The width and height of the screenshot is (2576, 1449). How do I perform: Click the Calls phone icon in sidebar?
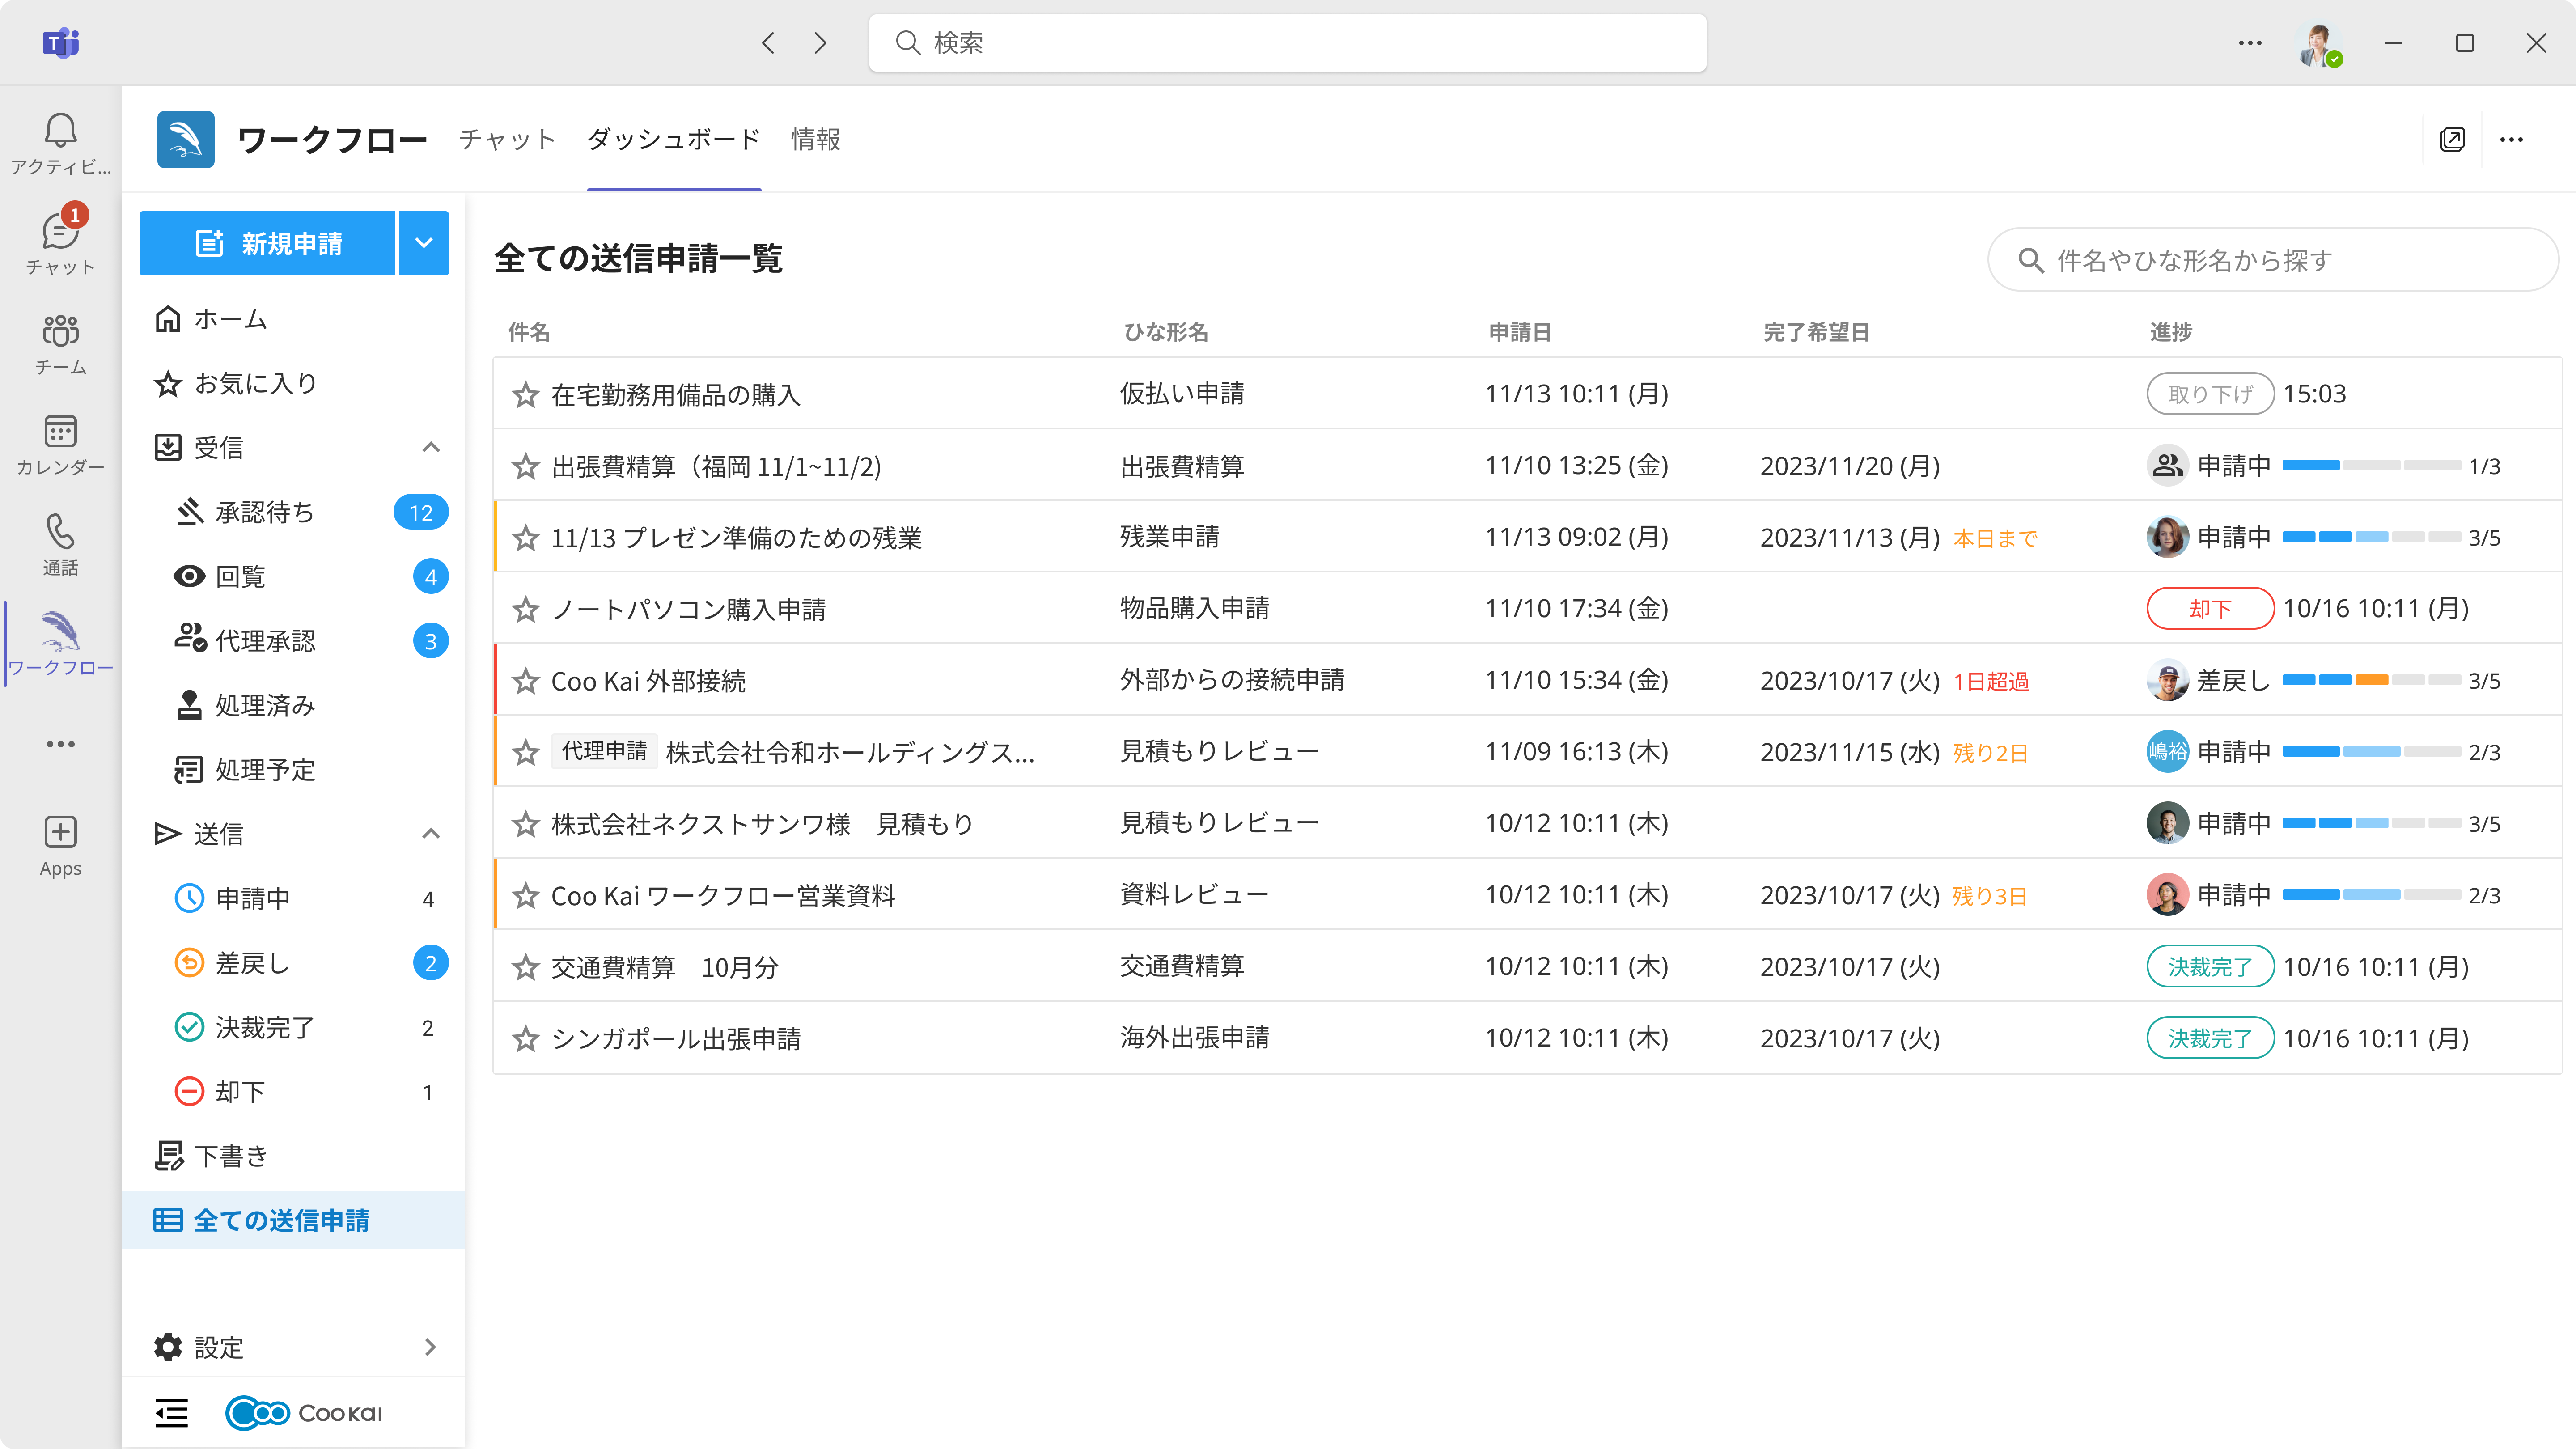click(x=60, y=532)
